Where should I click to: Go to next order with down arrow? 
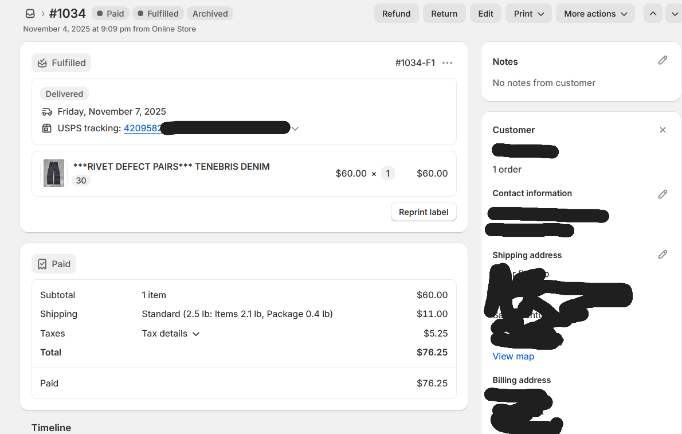pyautogui.click(x=674, y=14)
